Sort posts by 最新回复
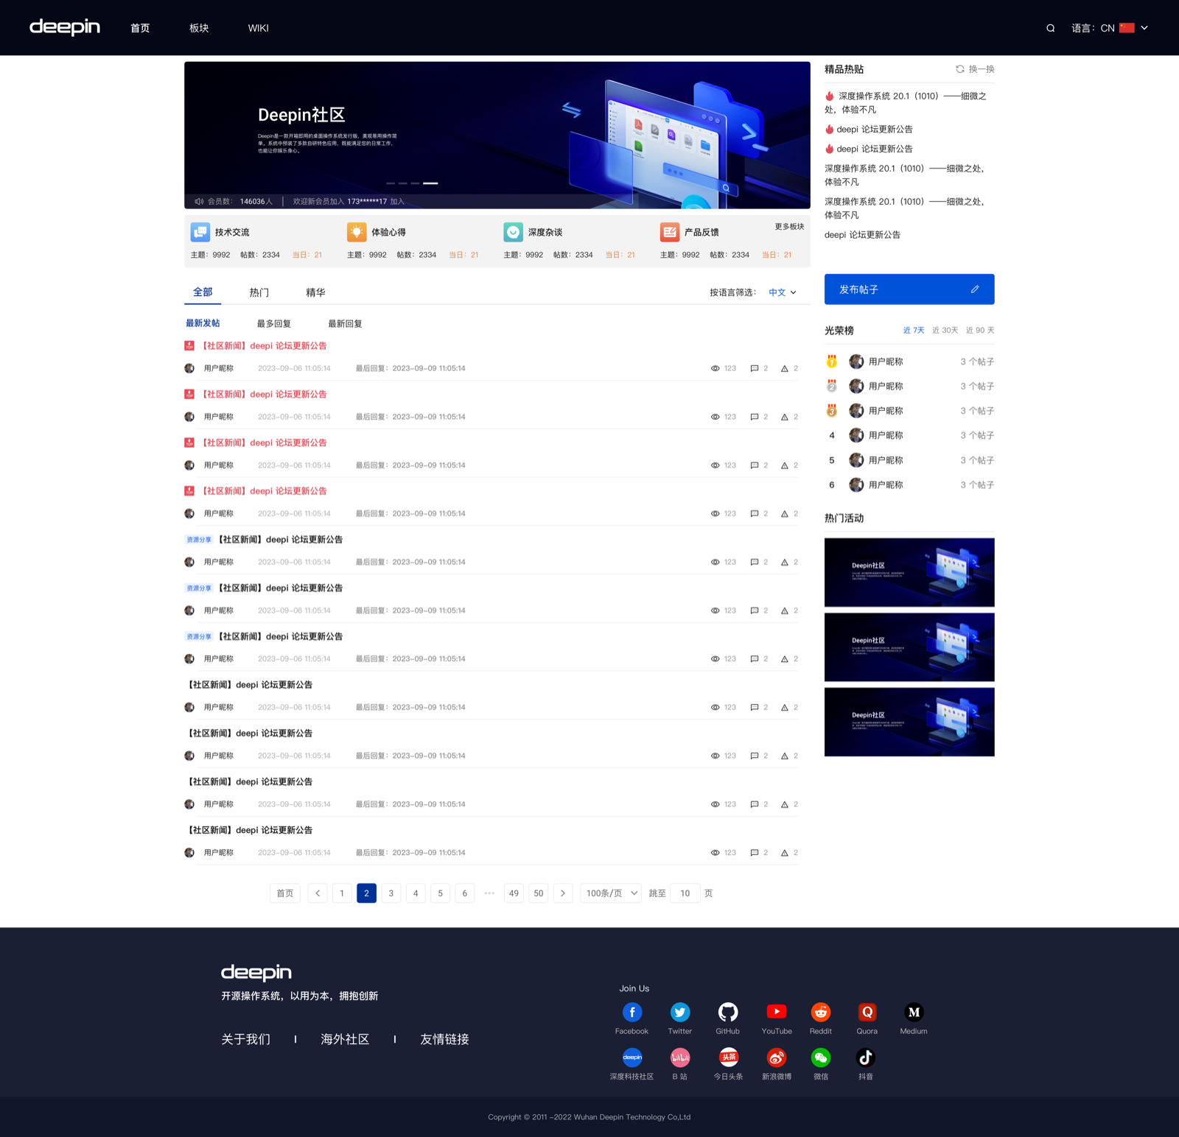Viewport: 1179px width, 1137px height. (x=345, y=323)
